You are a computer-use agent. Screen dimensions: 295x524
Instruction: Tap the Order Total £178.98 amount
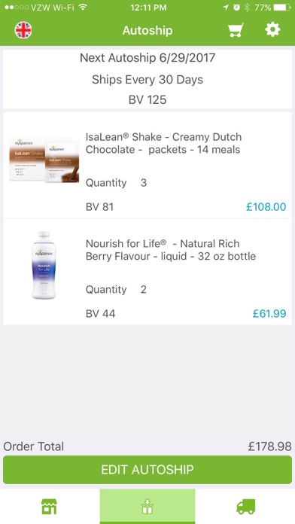click(269, 446)
